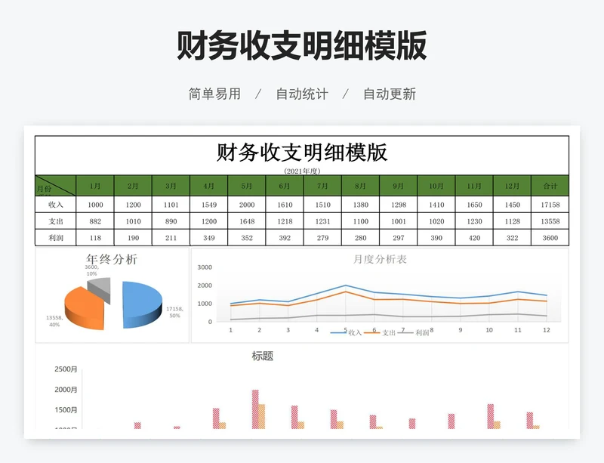604x463 pixels.
Task: Select income cell 1000 for 1月
Action: 95,205
